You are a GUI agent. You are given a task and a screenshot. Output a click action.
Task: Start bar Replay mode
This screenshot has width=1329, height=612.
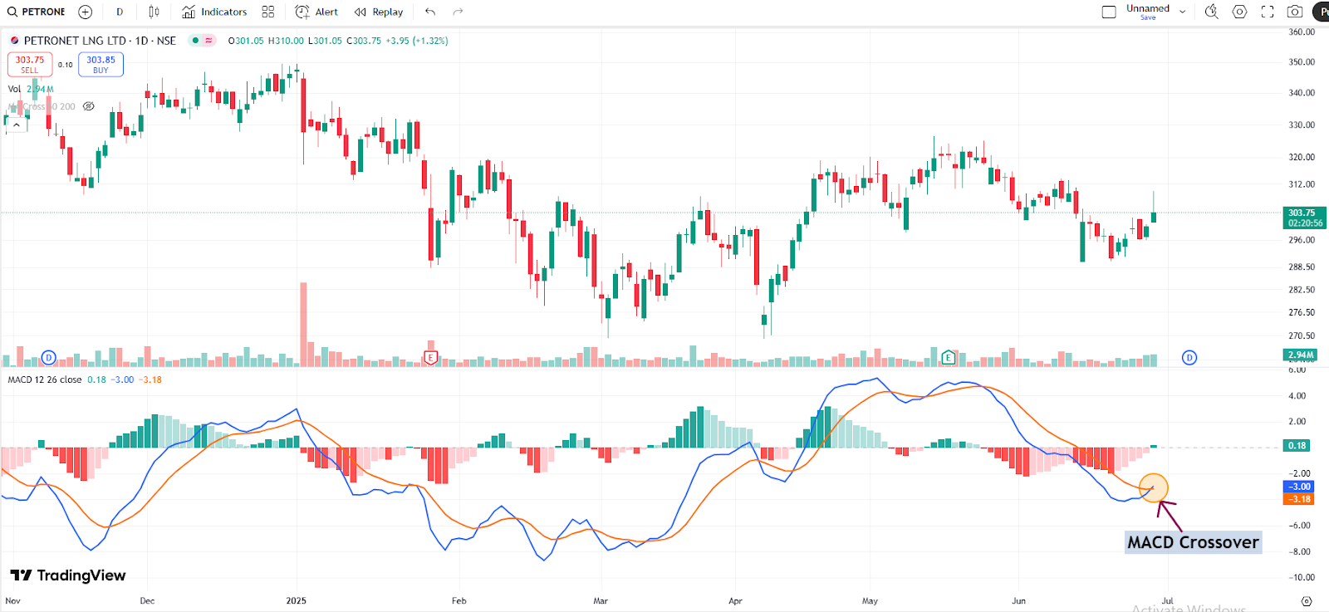coord(379,12)
